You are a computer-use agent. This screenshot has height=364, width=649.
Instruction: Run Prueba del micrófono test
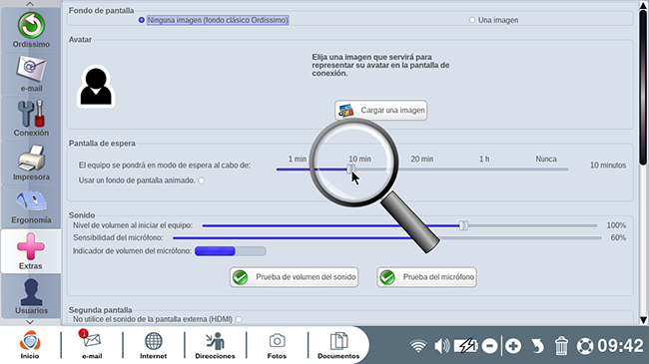click(x=426, y=277)
